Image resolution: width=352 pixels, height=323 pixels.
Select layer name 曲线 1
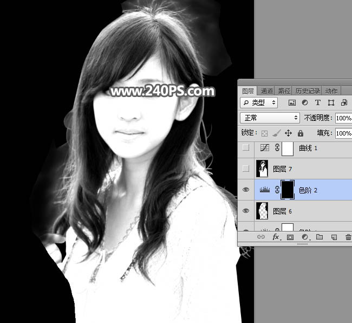[x=308, y=148]
